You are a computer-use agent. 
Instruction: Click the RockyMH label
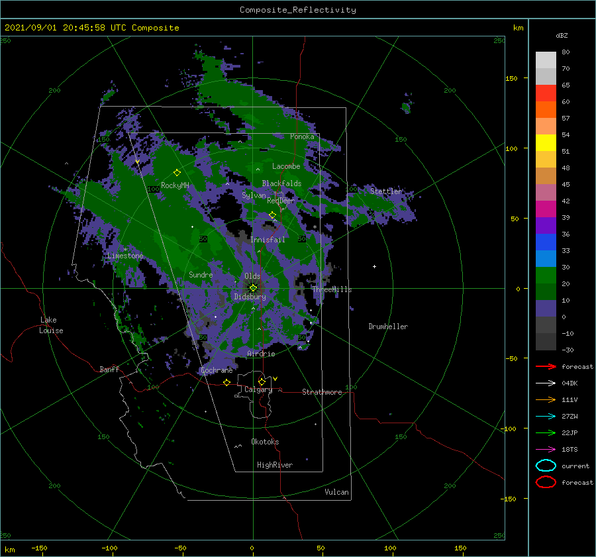[175, 185]
